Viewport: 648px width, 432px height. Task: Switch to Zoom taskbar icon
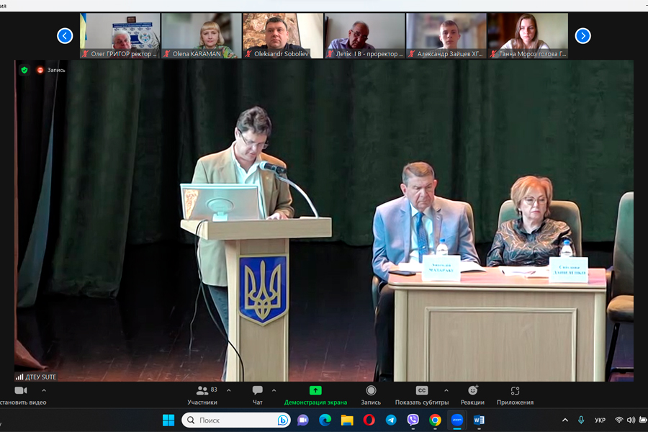click(457, 420)
